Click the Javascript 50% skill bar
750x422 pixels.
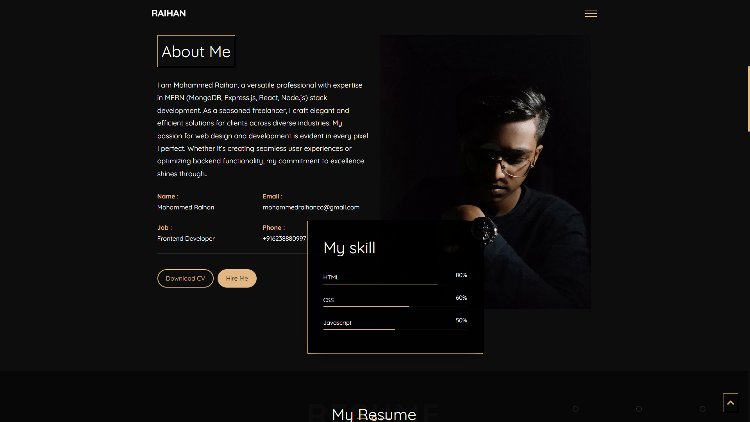pos(359,329)
